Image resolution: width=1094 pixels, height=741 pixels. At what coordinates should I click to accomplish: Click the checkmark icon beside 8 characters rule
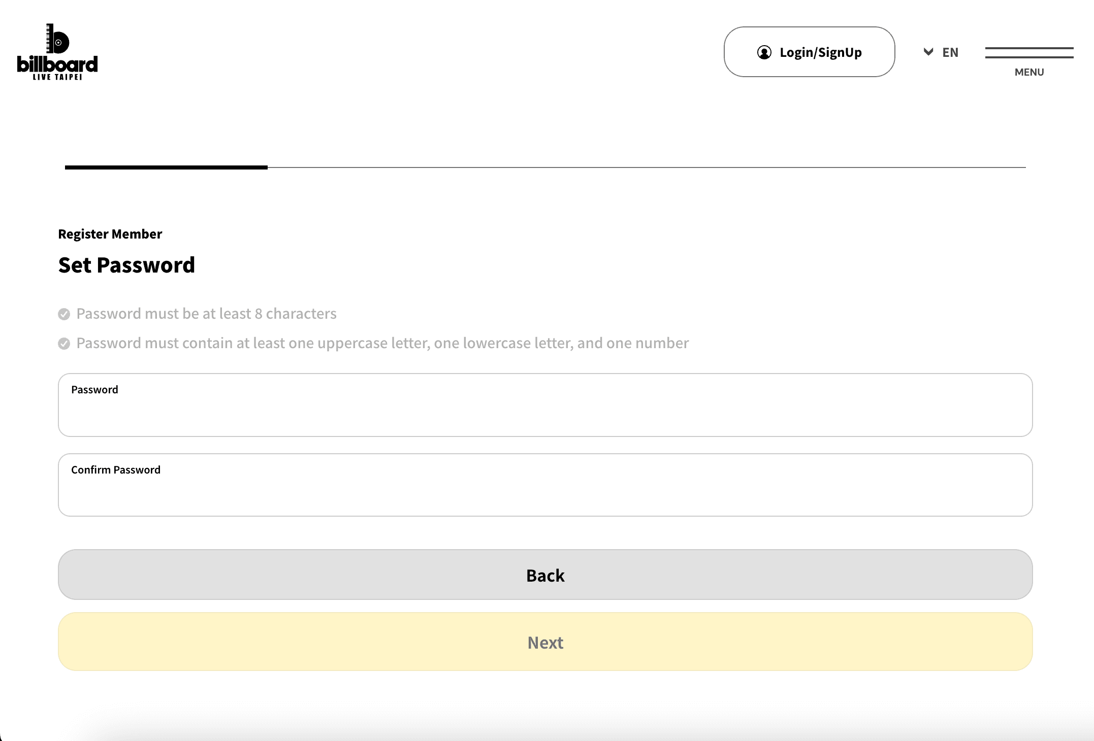click(x=64, y=314)
